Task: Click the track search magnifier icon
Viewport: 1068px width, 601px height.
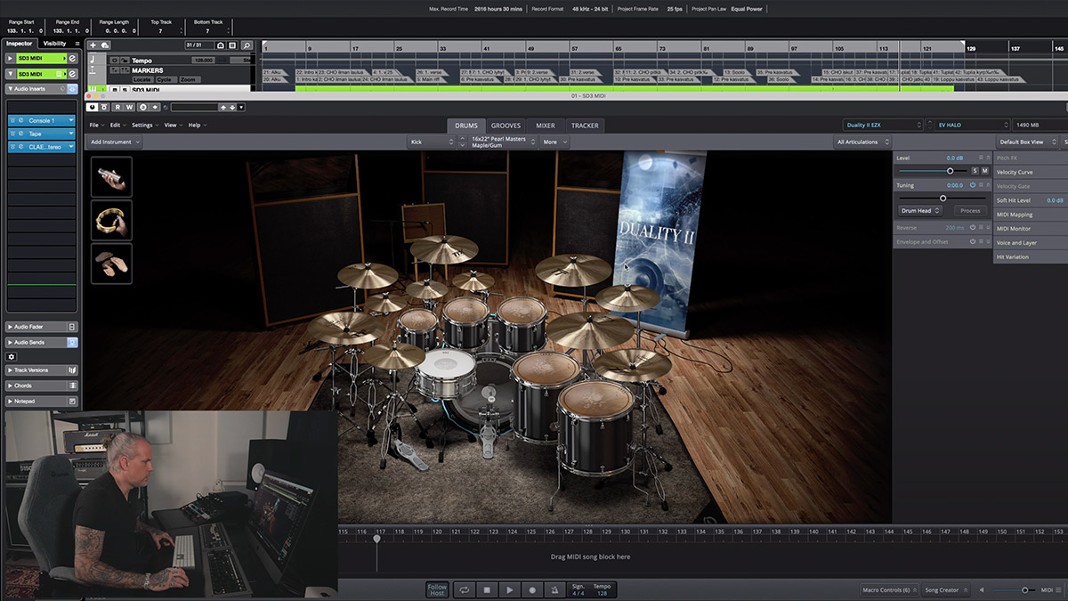Action: pyautogui.click(x=247, y=45)
